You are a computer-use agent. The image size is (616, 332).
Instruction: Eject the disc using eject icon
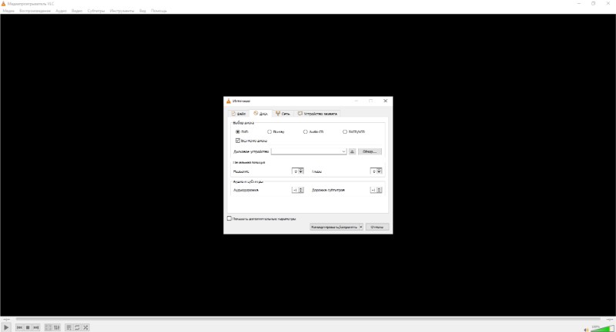pyautogui.click(x=353, y=151)
